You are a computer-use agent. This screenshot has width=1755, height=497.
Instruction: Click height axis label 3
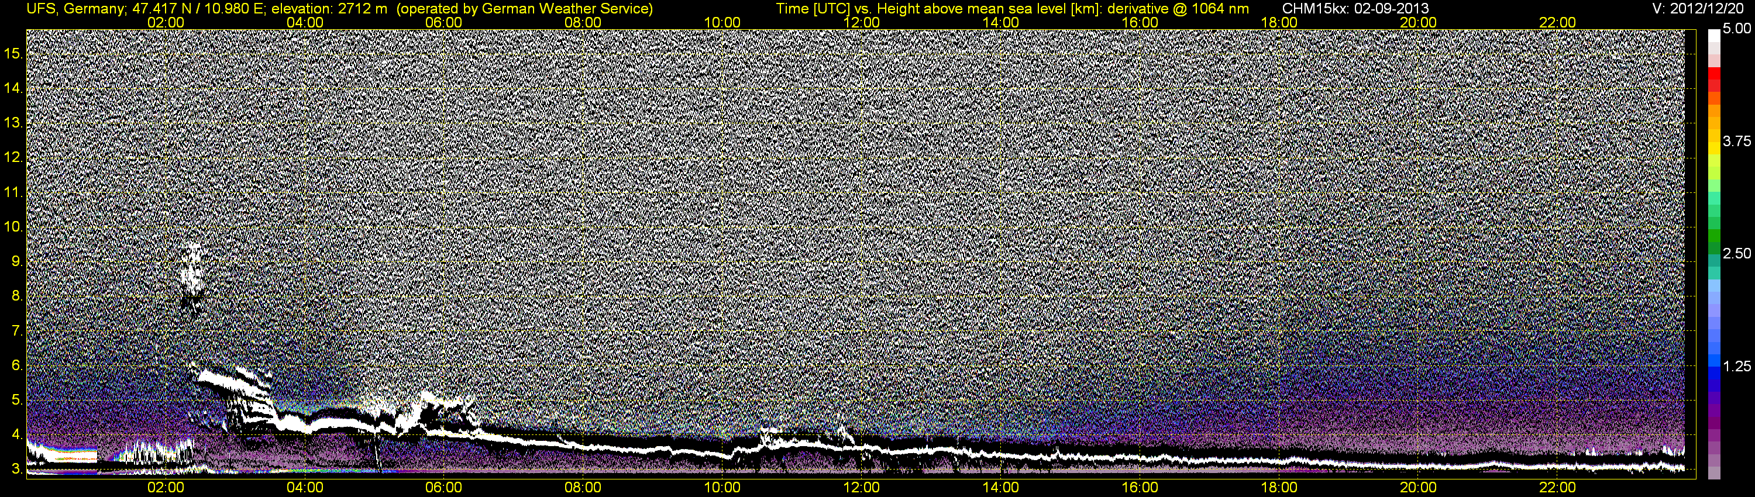click(x=17, y=470)
